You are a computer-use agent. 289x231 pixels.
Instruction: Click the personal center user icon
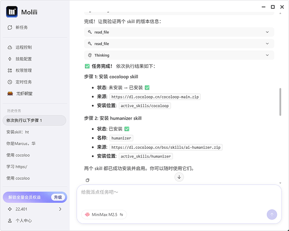point(10,220)
